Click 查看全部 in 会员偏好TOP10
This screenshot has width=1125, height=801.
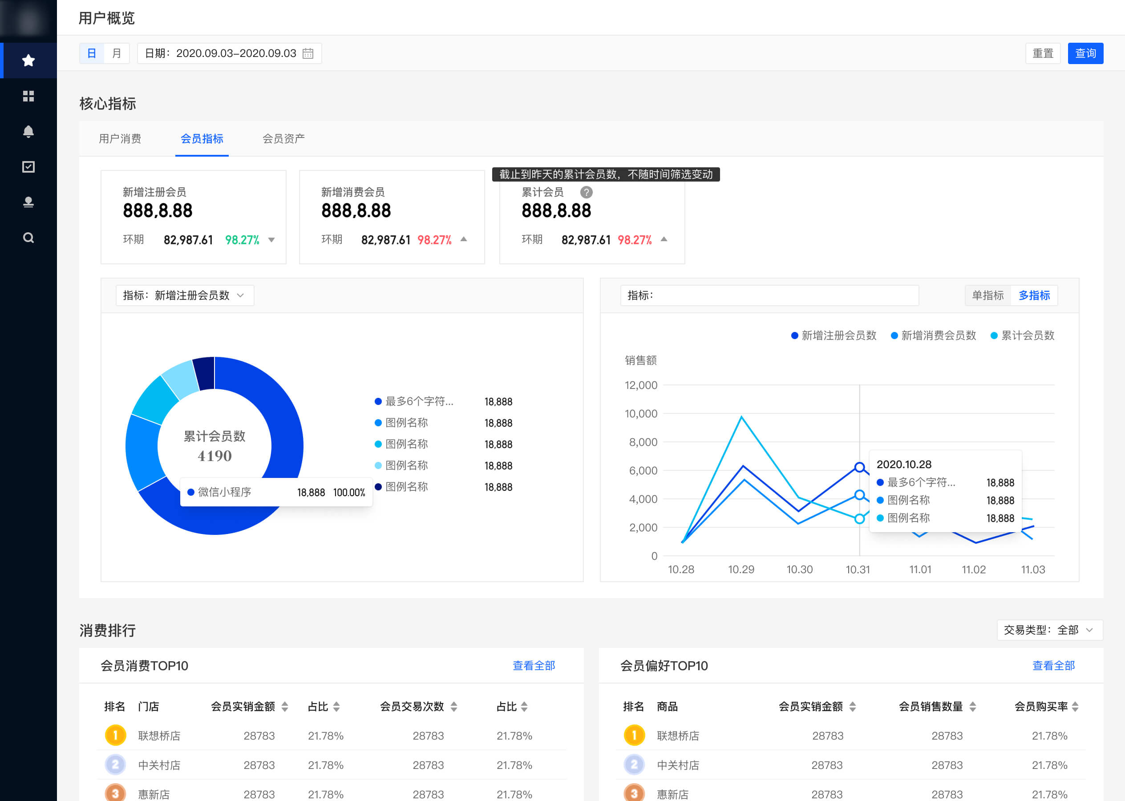(x=1053, y=665)
